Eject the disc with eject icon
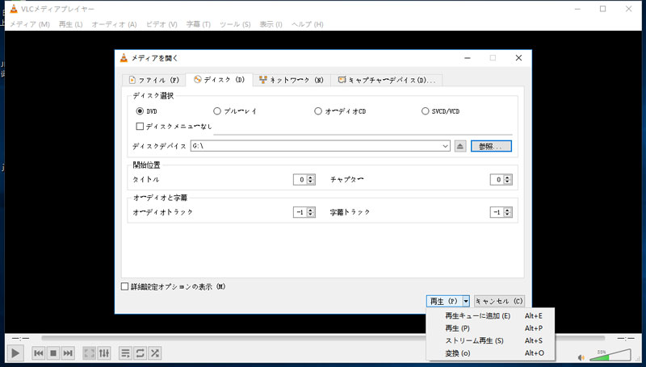Viewport: 646px width, 367px height. pyautogui.click(x=460, y=146)
